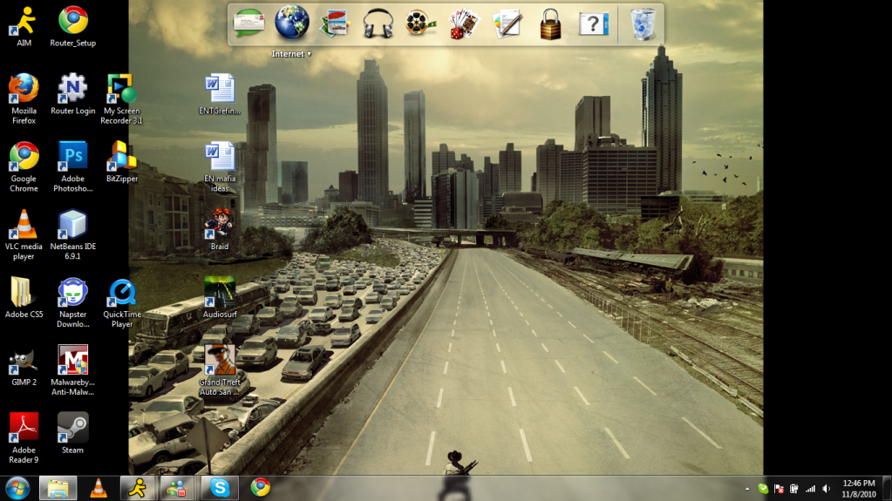Click the playing cards games icon in the dock
Viewport: 892px width, 501px height.
(463, 24)
